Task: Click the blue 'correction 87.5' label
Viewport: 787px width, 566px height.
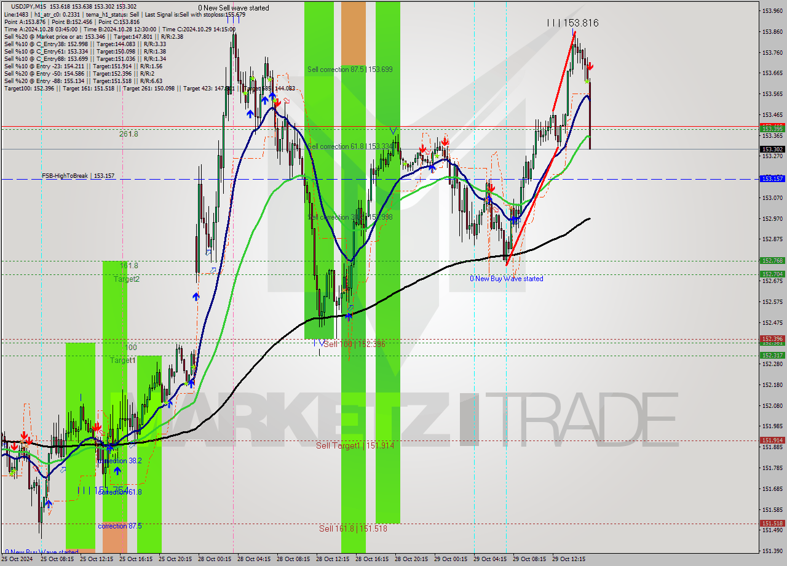Action: pyautogui.click(x=119, y=526)
